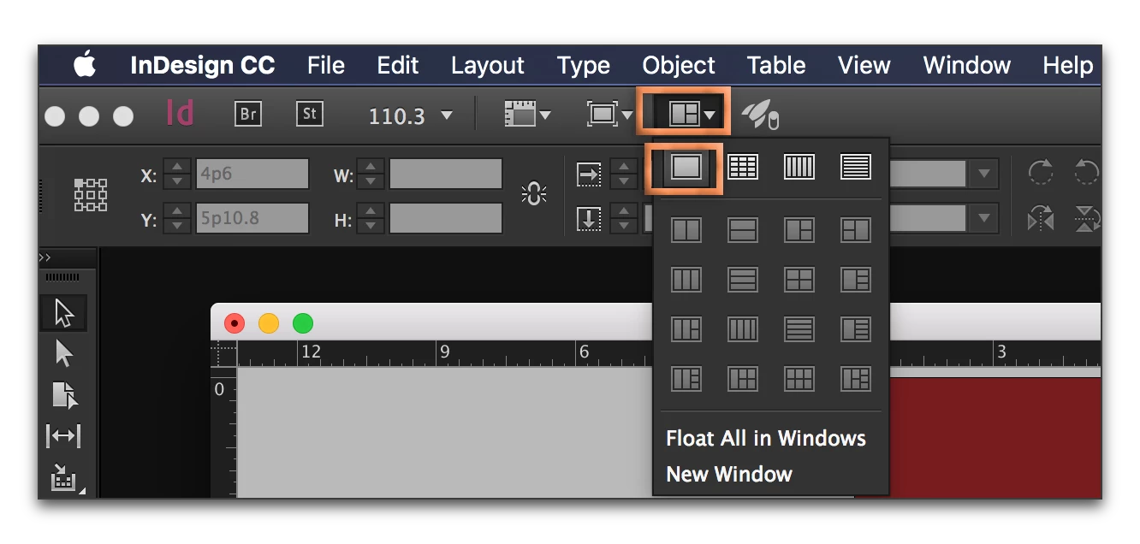Select the Page tool
The image size is (1140, 544).
point(64,394)
